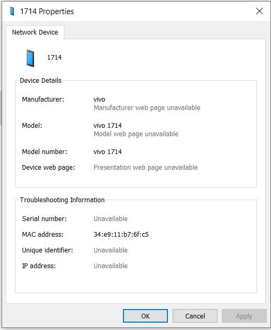Screen dimensions: 271x330
Task: Click the vivo manufacturer value
Action: pos(99,100)
